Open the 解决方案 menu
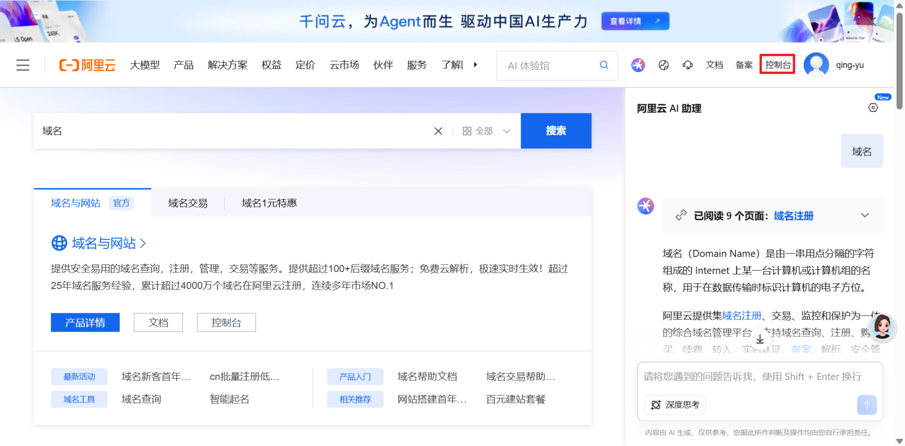 227,65
